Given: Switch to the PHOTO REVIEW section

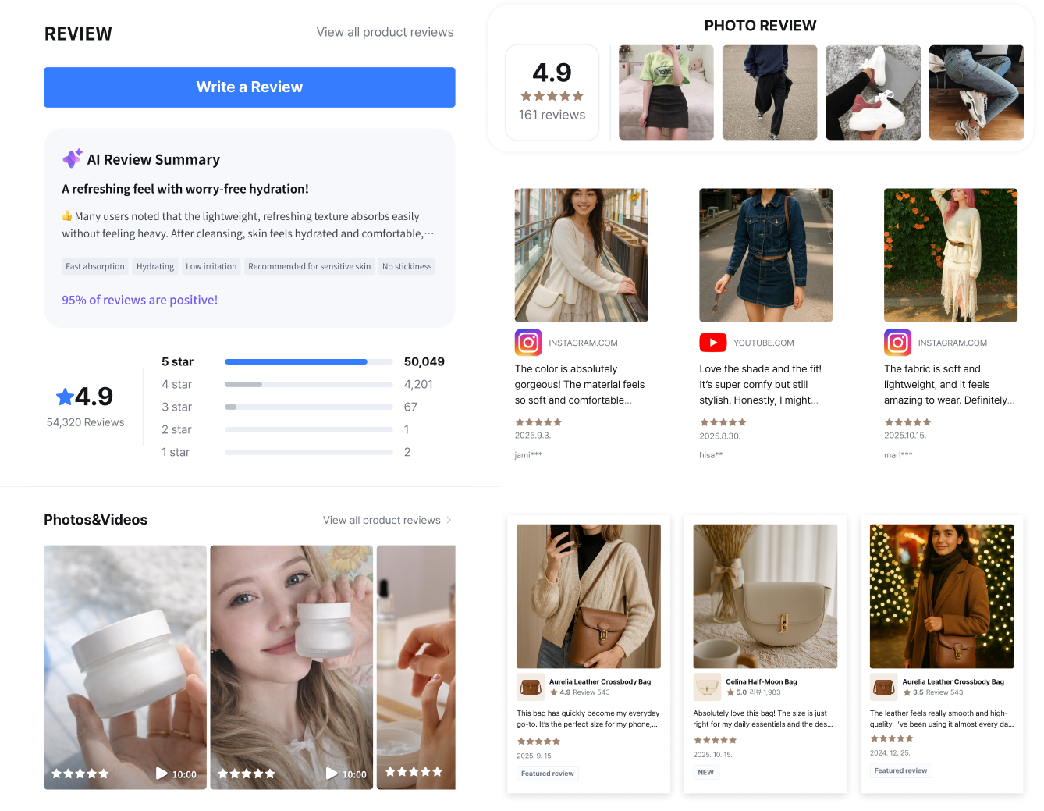Looking at the screenshot, I should coord(760,25).
